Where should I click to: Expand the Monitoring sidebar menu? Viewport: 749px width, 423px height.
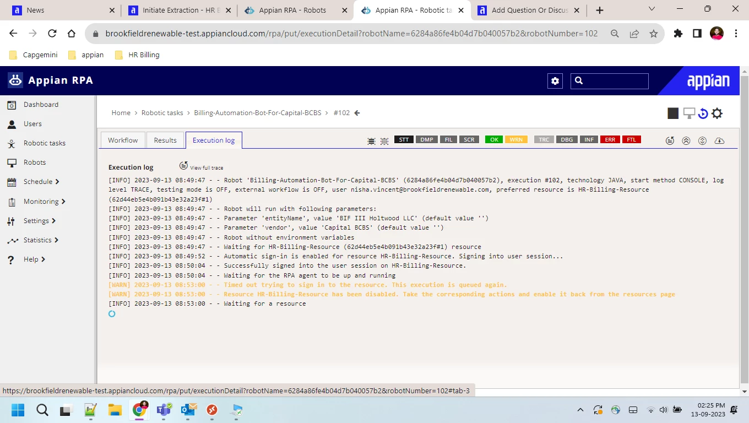pos(44,202)
